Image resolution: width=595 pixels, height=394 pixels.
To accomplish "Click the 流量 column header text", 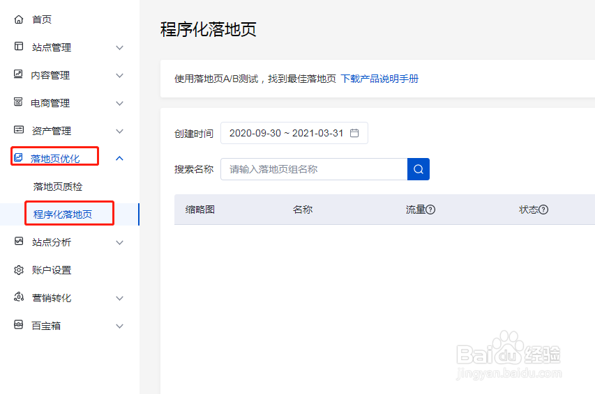I will 416,210.
